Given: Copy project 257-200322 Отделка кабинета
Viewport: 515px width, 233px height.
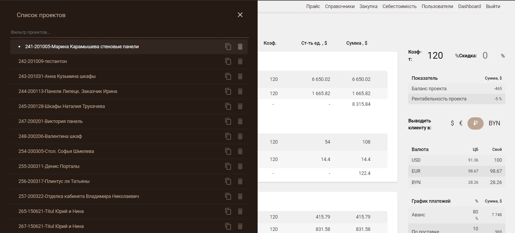Looking at the screenshot, I should click(228, 197).
